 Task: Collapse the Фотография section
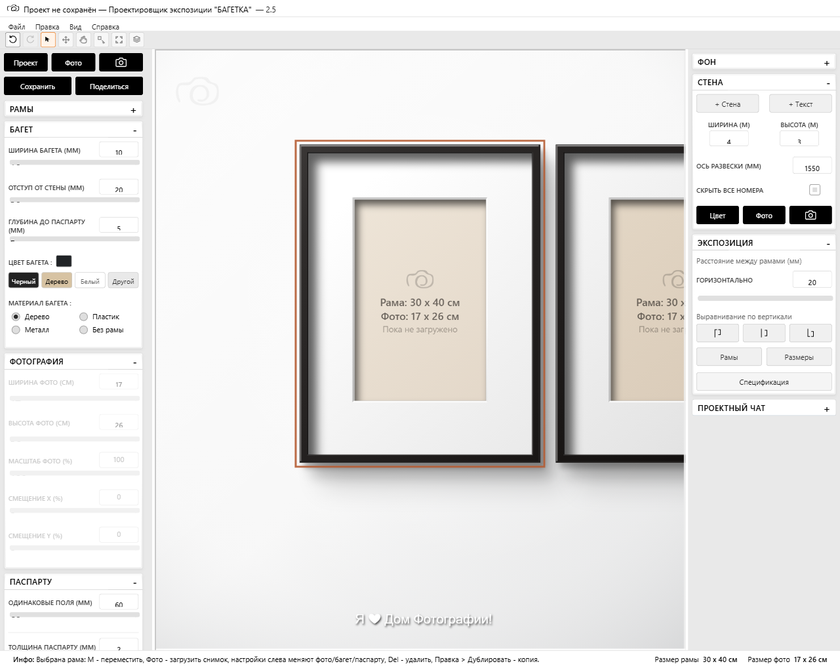click(135, 362)
